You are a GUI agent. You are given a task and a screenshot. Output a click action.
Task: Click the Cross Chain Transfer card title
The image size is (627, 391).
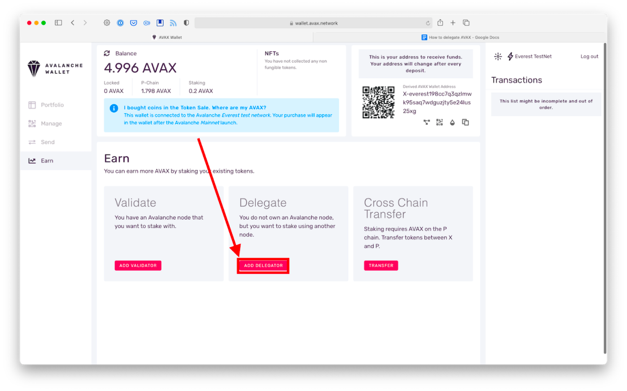click(x=396, y=208)
